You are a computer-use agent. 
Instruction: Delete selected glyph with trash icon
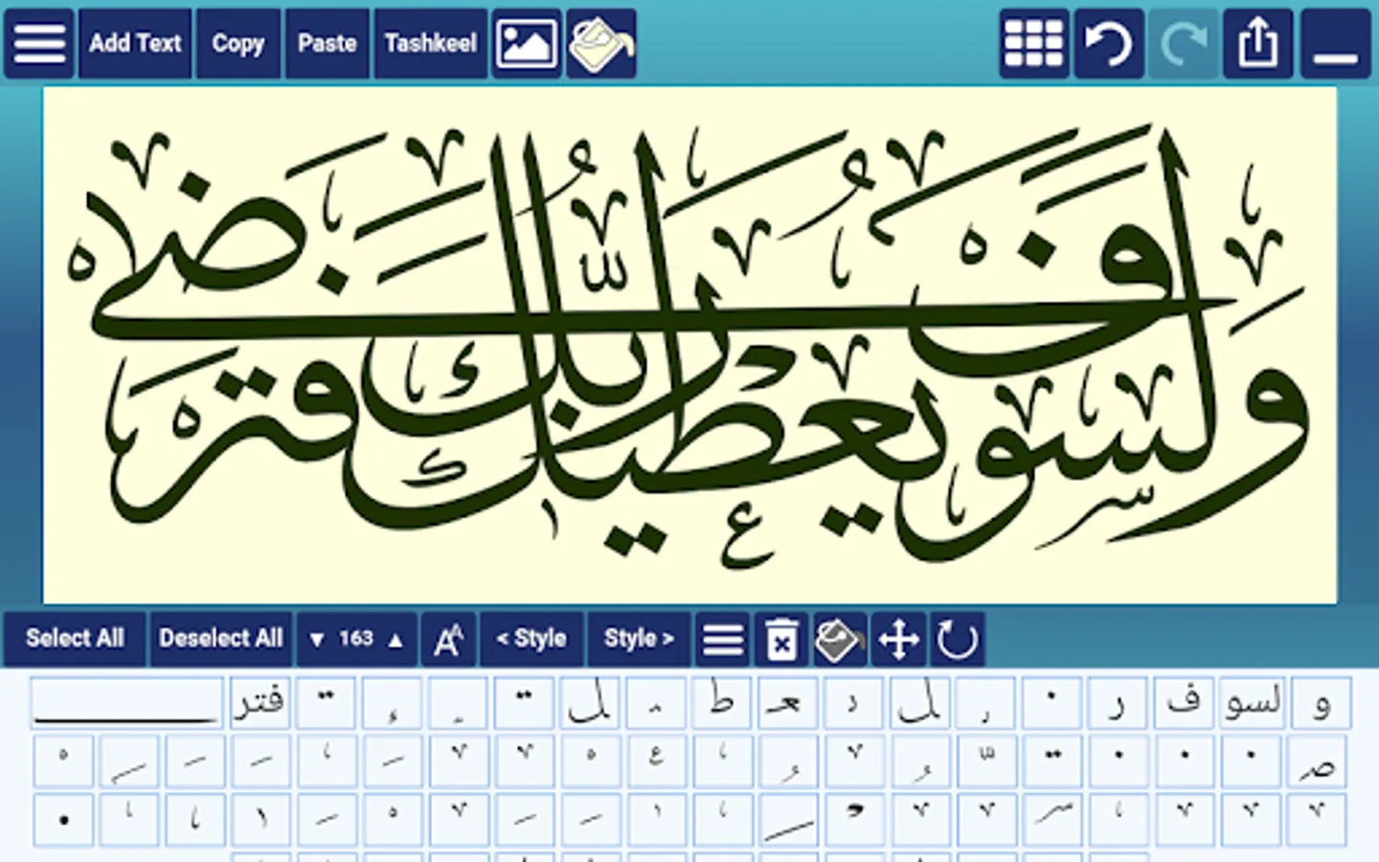tap(781, 639)
